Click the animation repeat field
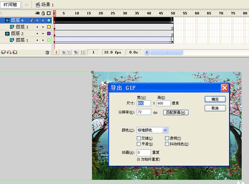 [144, 153]
